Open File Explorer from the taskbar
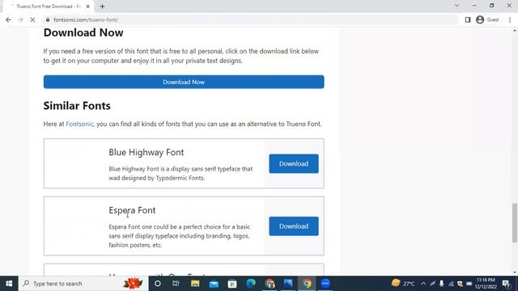The height and width of the screenshot is (291, 518). (x=195, y=284)
